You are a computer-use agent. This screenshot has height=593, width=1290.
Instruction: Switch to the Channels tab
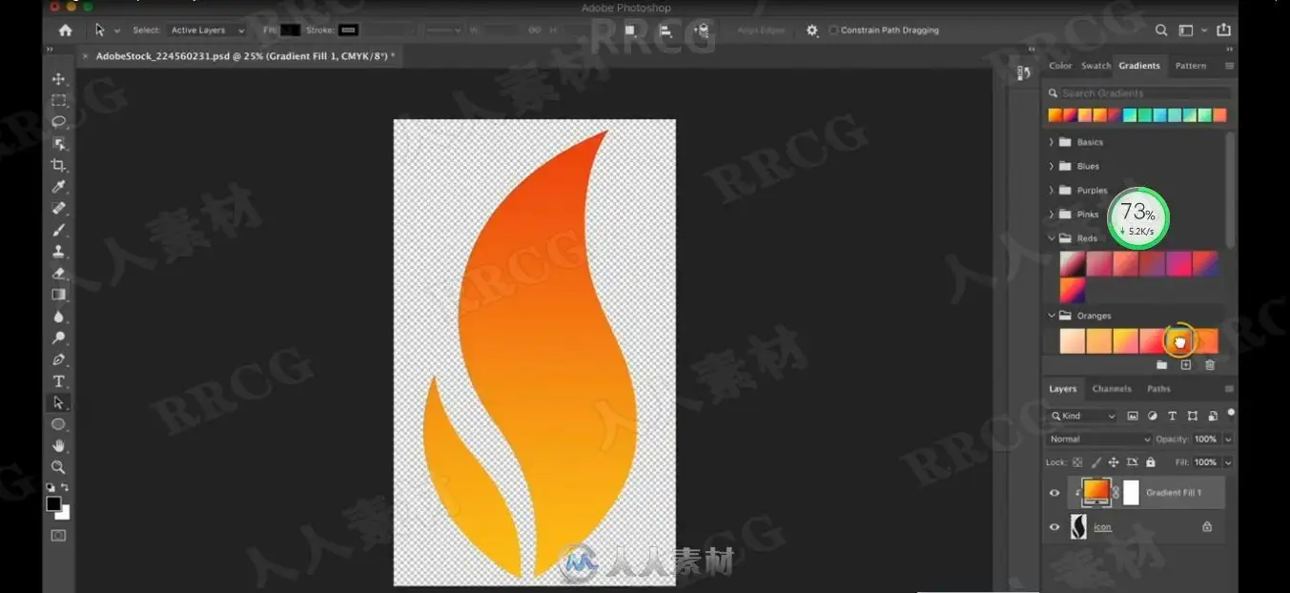click(x=1112, y=389)
